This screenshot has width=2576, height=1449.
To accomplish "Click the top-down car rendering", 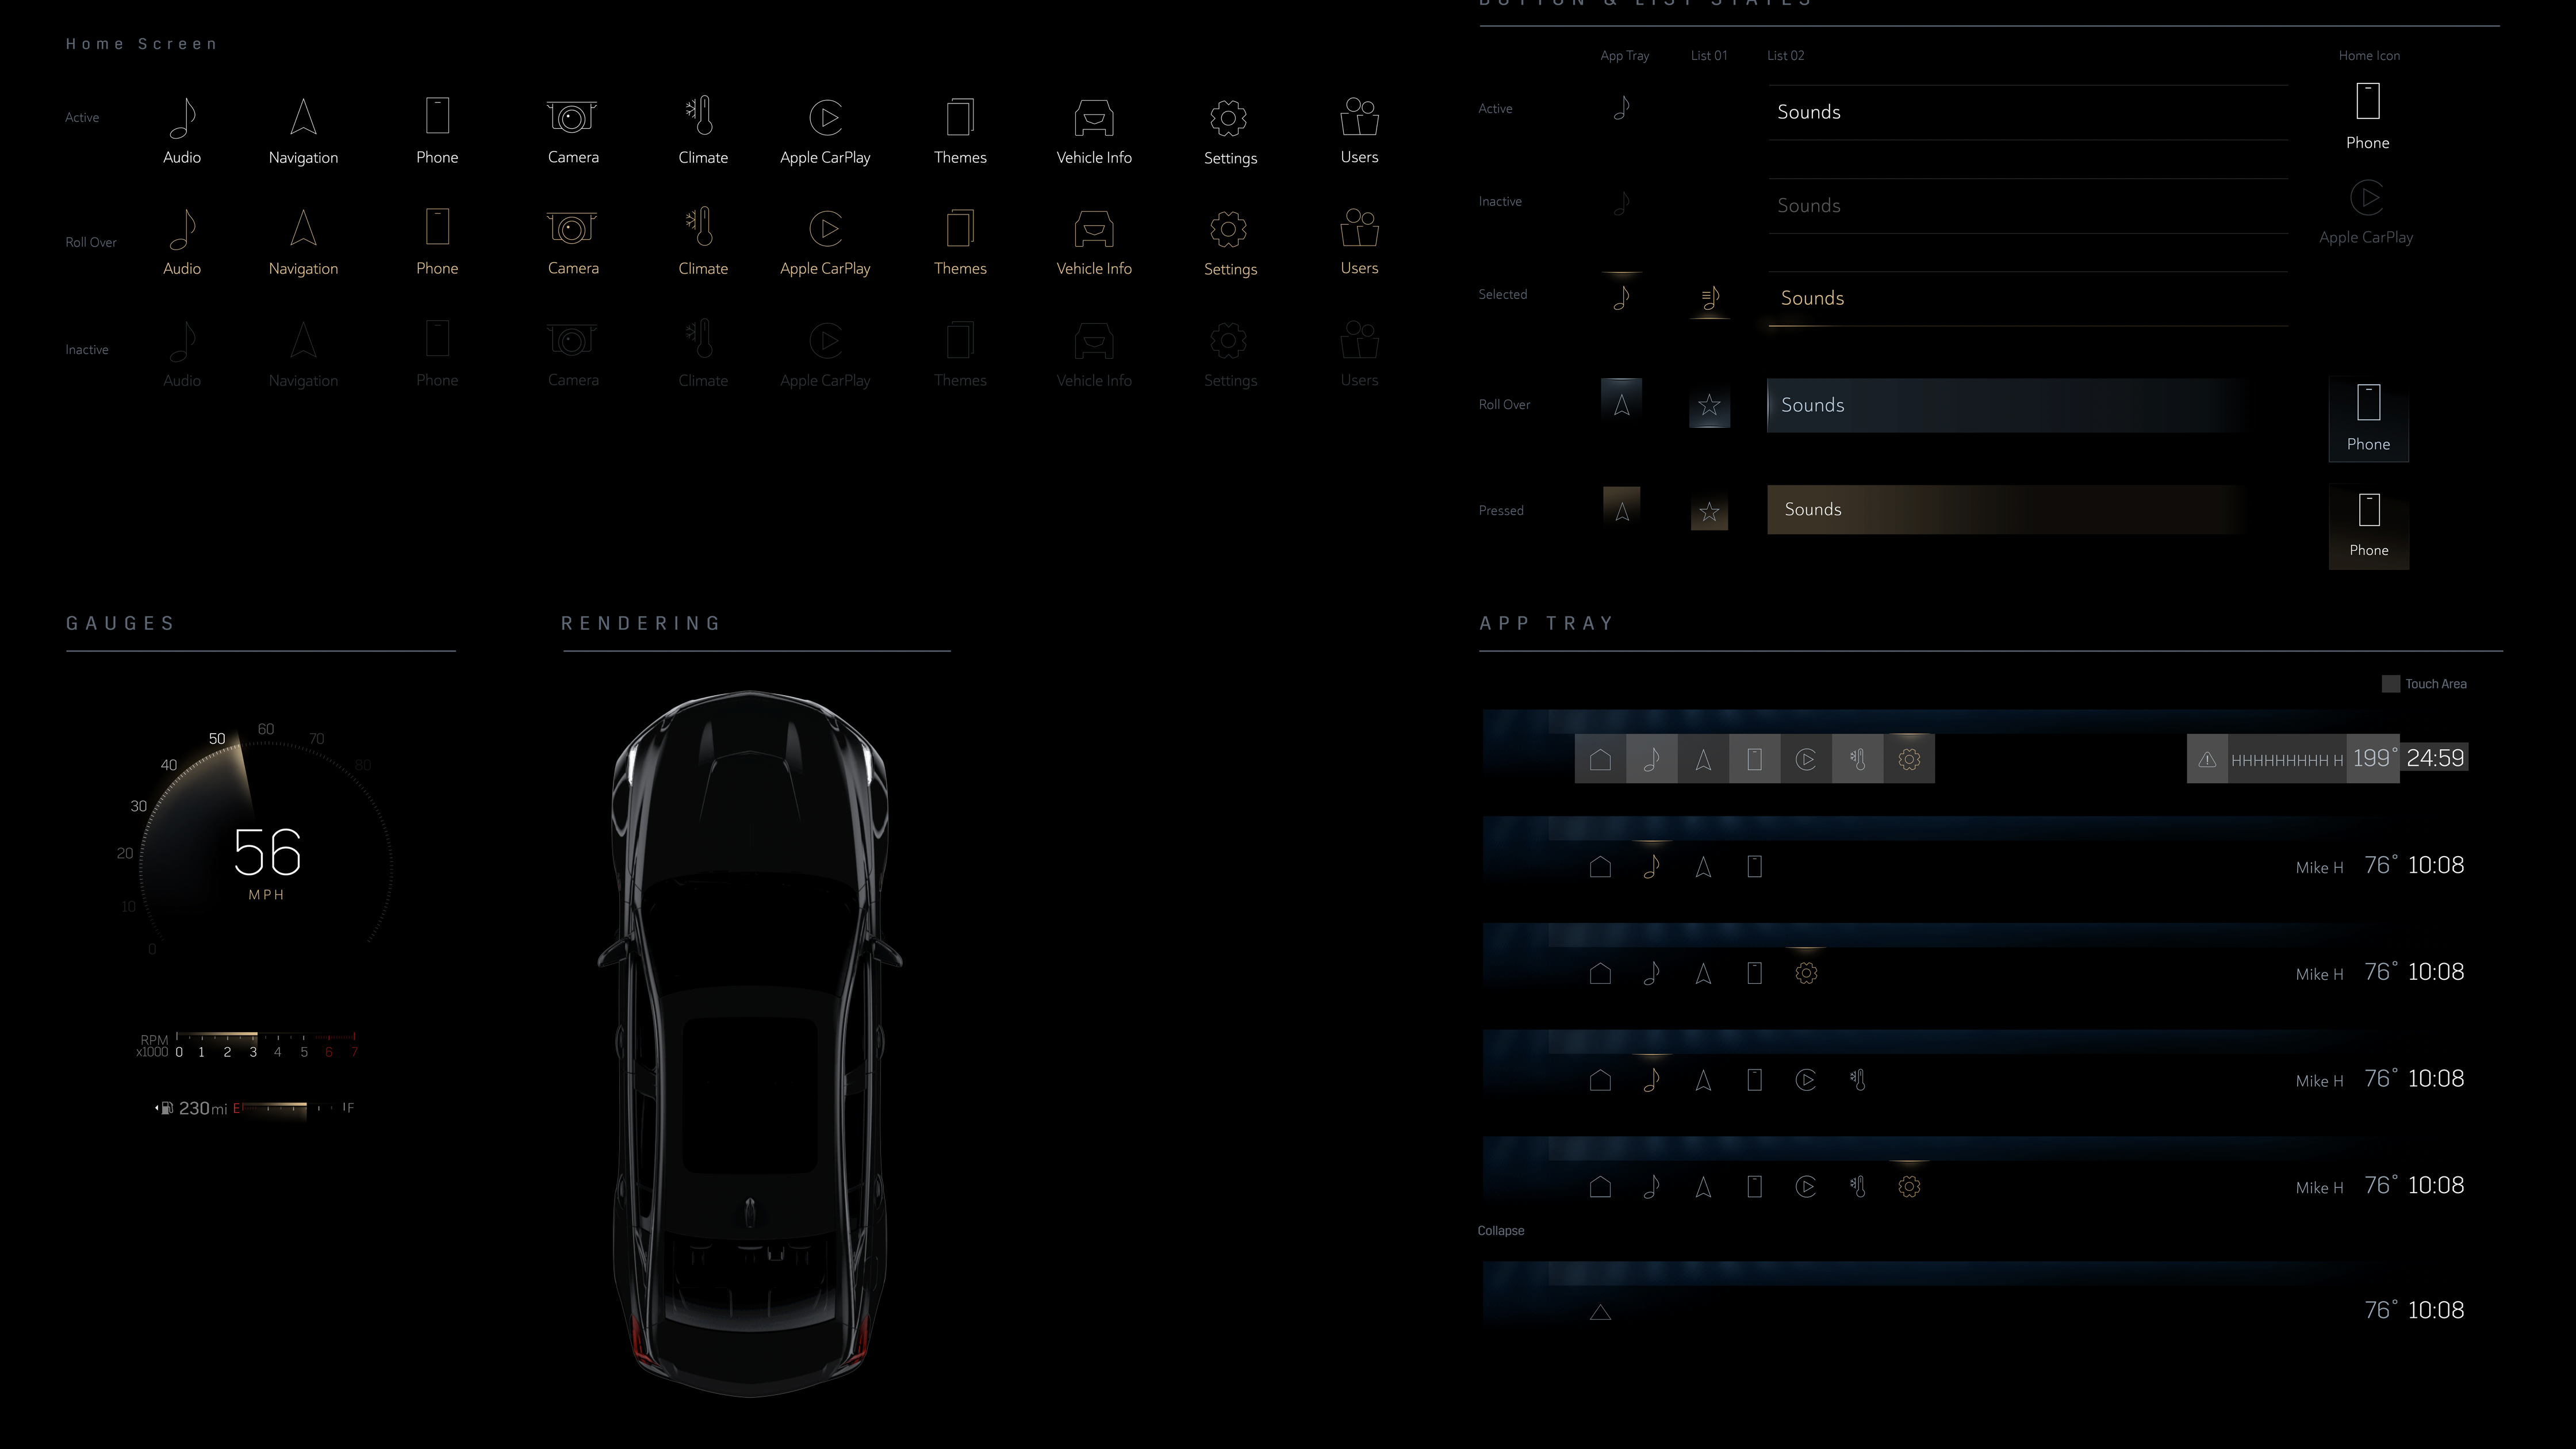I will [749, 1040].
